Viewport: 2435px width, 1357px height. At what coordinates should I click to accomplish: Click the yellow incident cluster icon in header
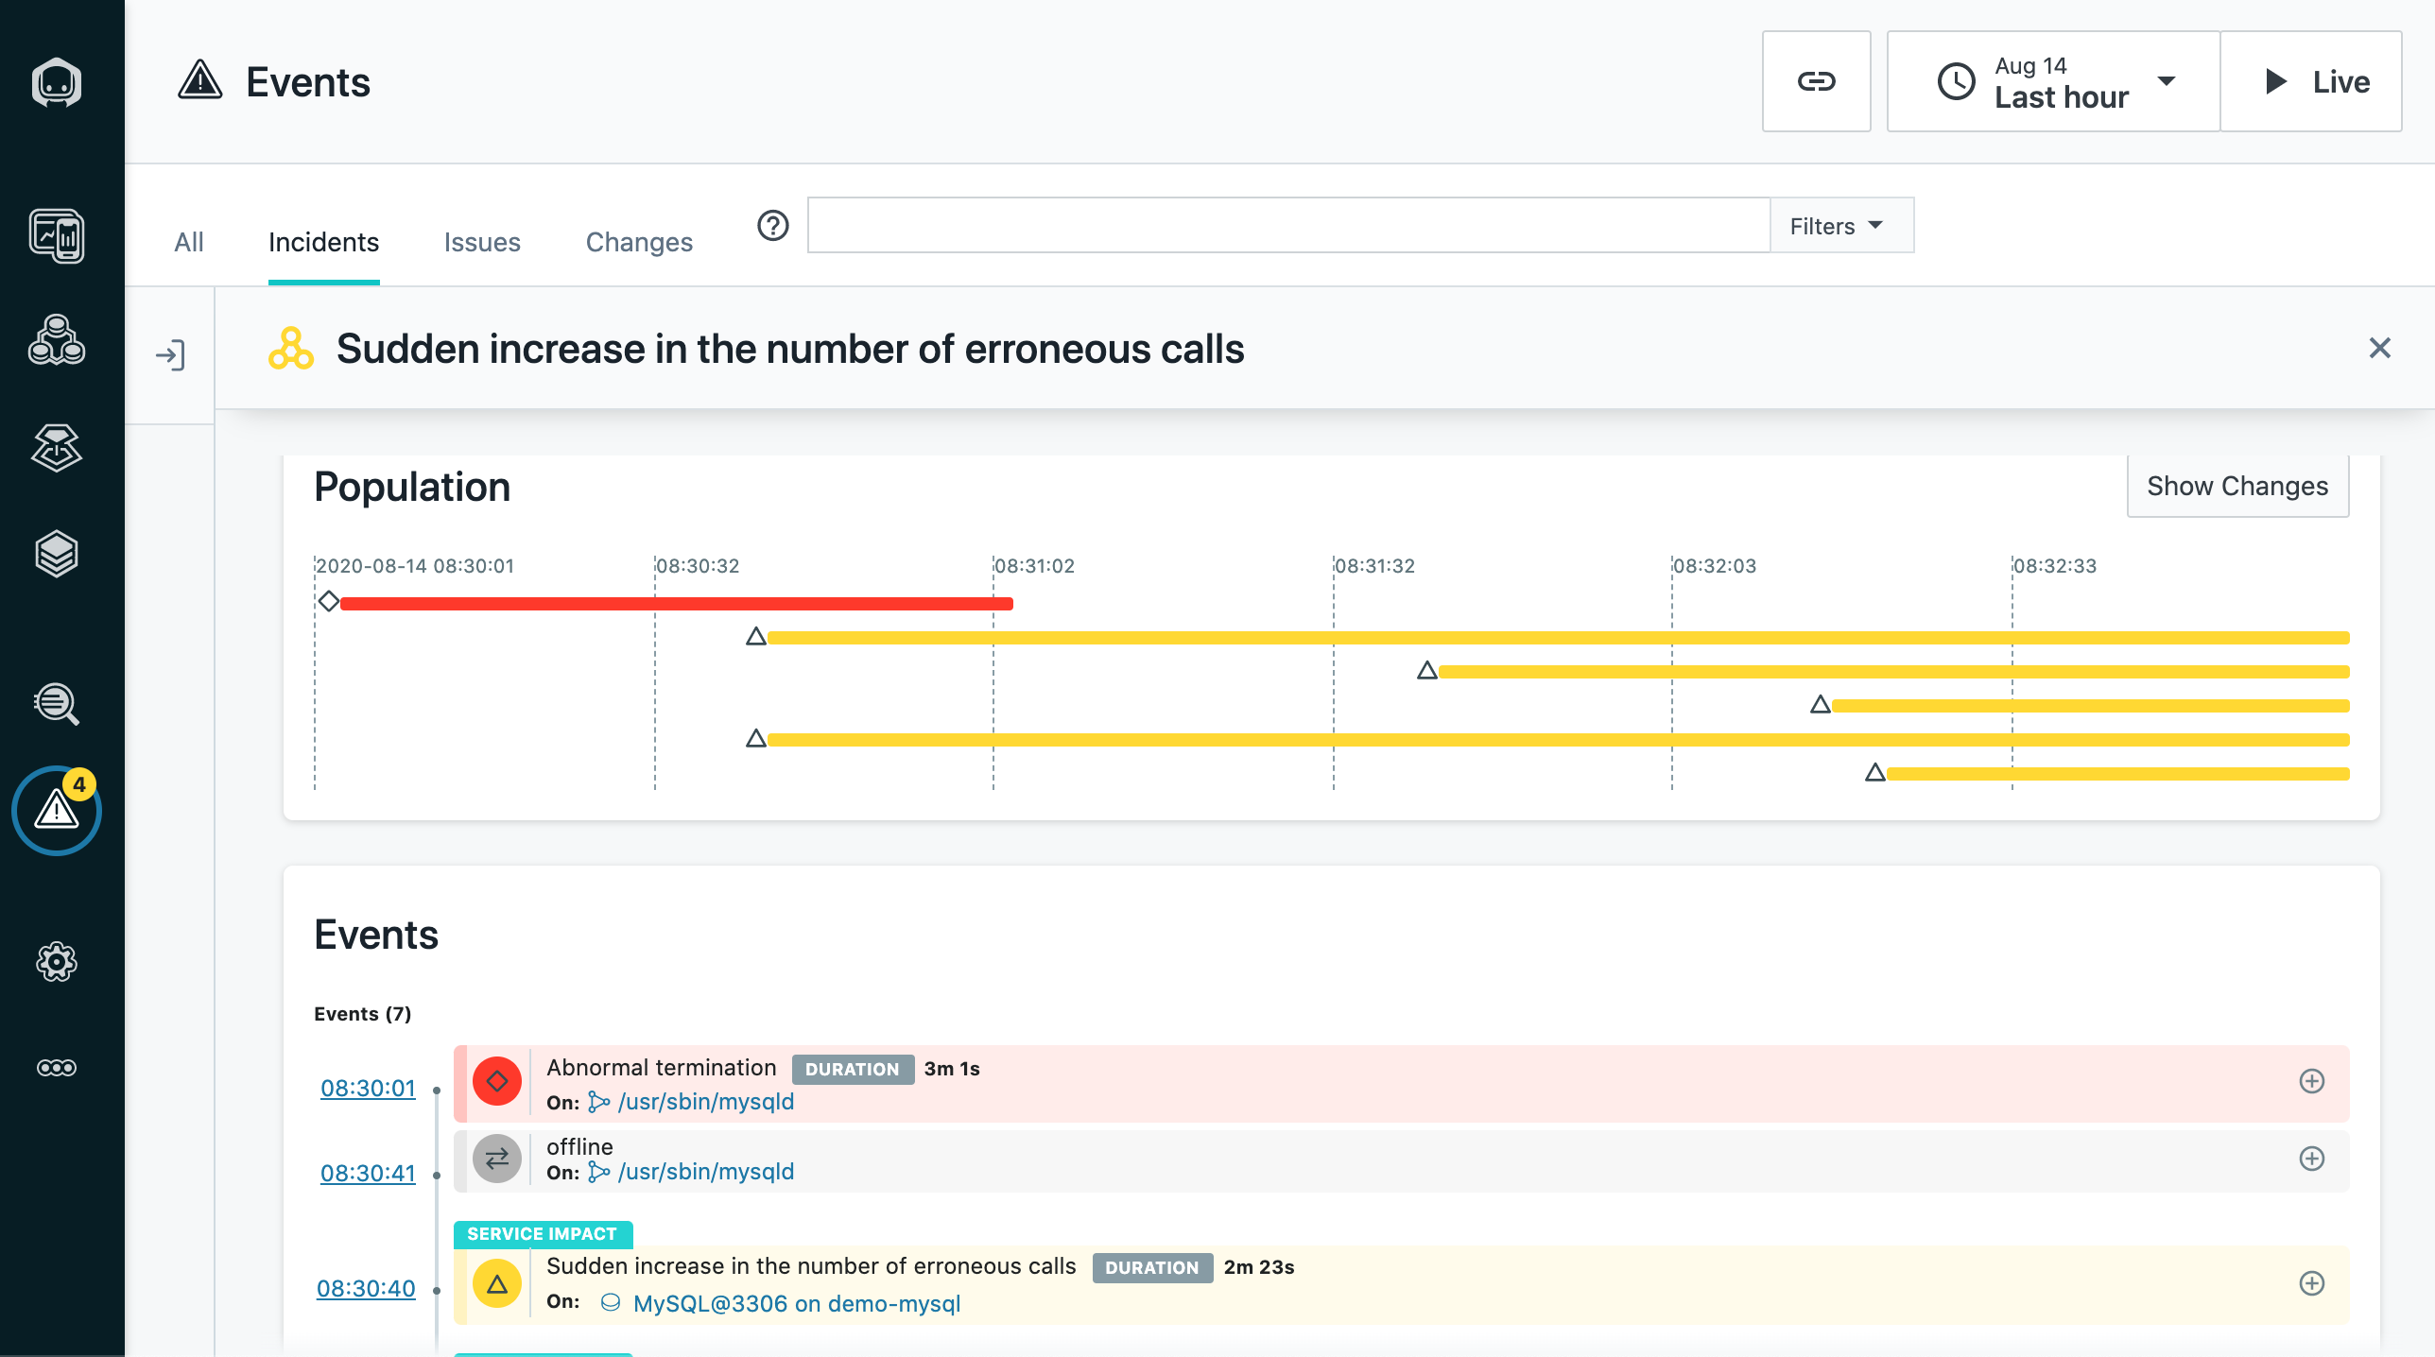pyautogui.click(x=291, y=349)
